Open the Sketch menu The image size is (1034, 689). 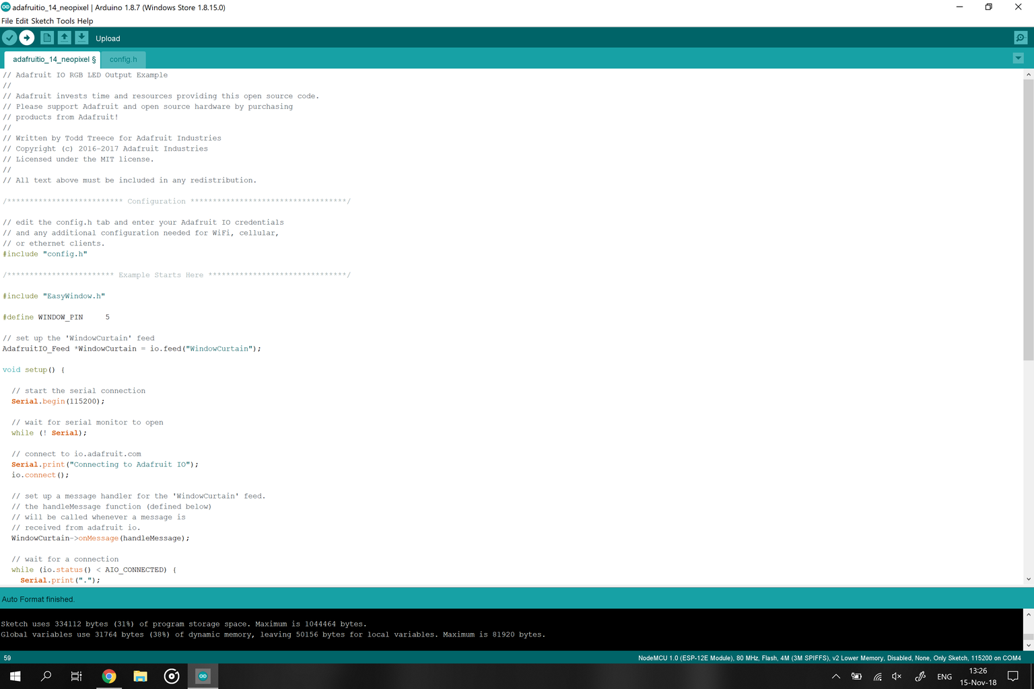[x=42, y=21]
